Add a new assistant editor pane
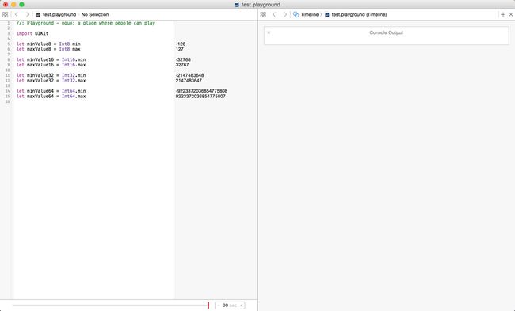 point(503,14)
